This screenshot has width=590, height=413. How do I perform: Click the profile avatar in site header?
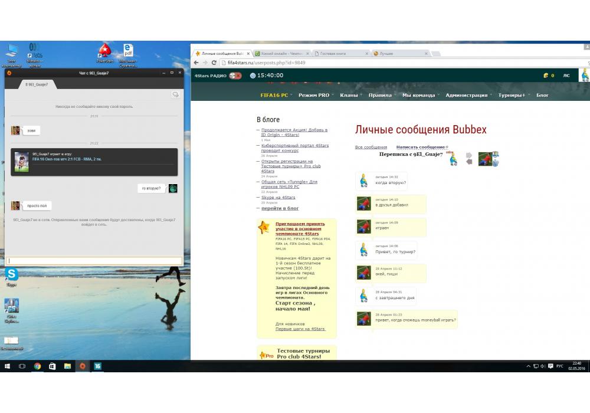click(x=585, y=76)
